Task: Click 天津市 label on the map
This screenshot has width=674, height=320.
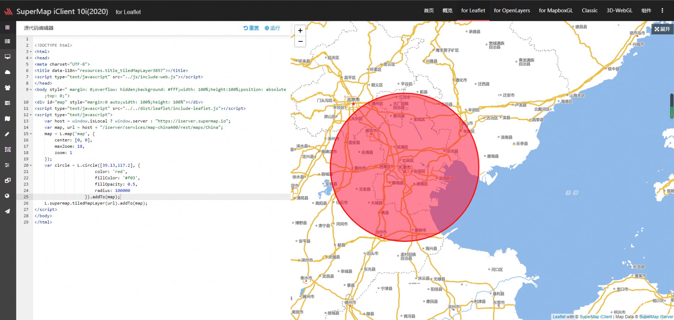Action: point(404,167)
